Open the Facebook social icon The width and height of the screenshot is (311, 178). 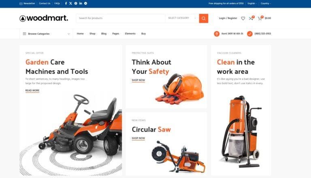[x=66, y=3]
